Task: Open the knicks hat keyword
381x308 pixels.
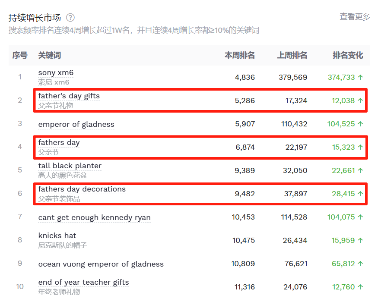Action: [x=57, y=236]
